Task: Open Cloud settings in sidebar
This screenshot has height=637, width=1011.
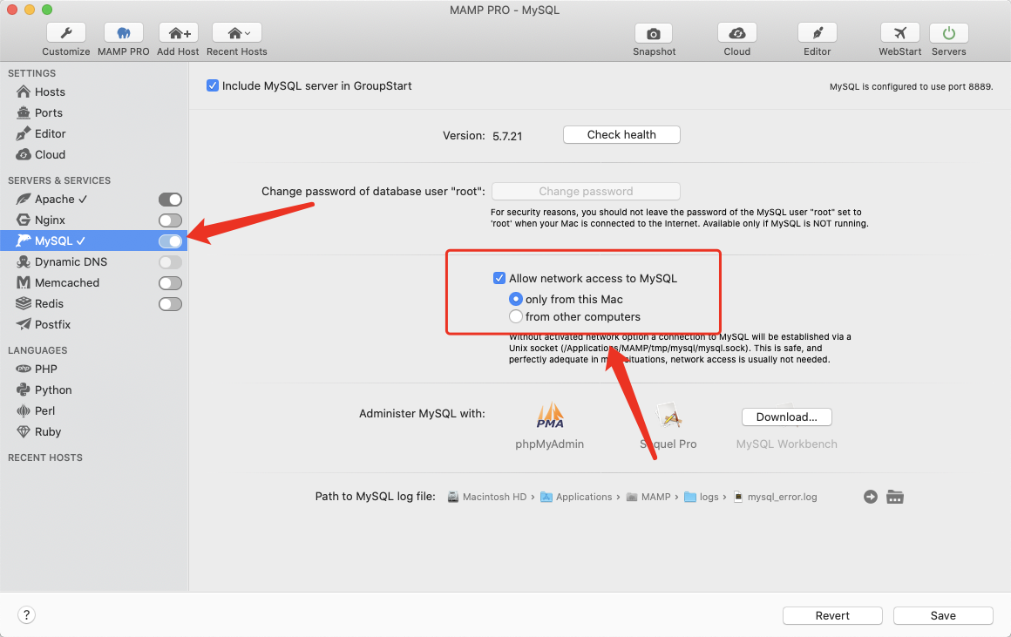Action: tap(94, 155)
